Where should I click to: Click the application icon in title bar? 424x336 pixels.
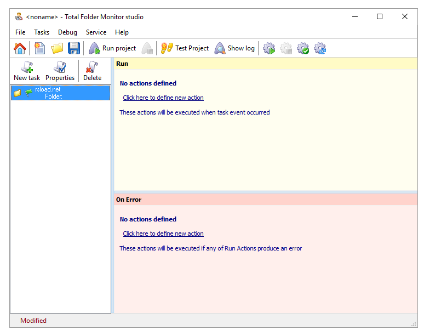click(x=19, y=17)
